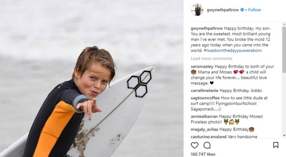Screen dimensions: 286x157
Task: View the 160,747 likes list
Action: tap(203, 154)
